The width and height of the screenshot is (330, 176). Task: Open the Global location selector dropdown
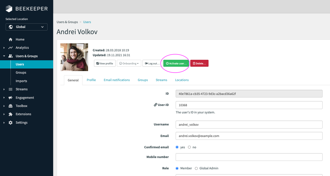pyautogui.click(x=26, y=27)
